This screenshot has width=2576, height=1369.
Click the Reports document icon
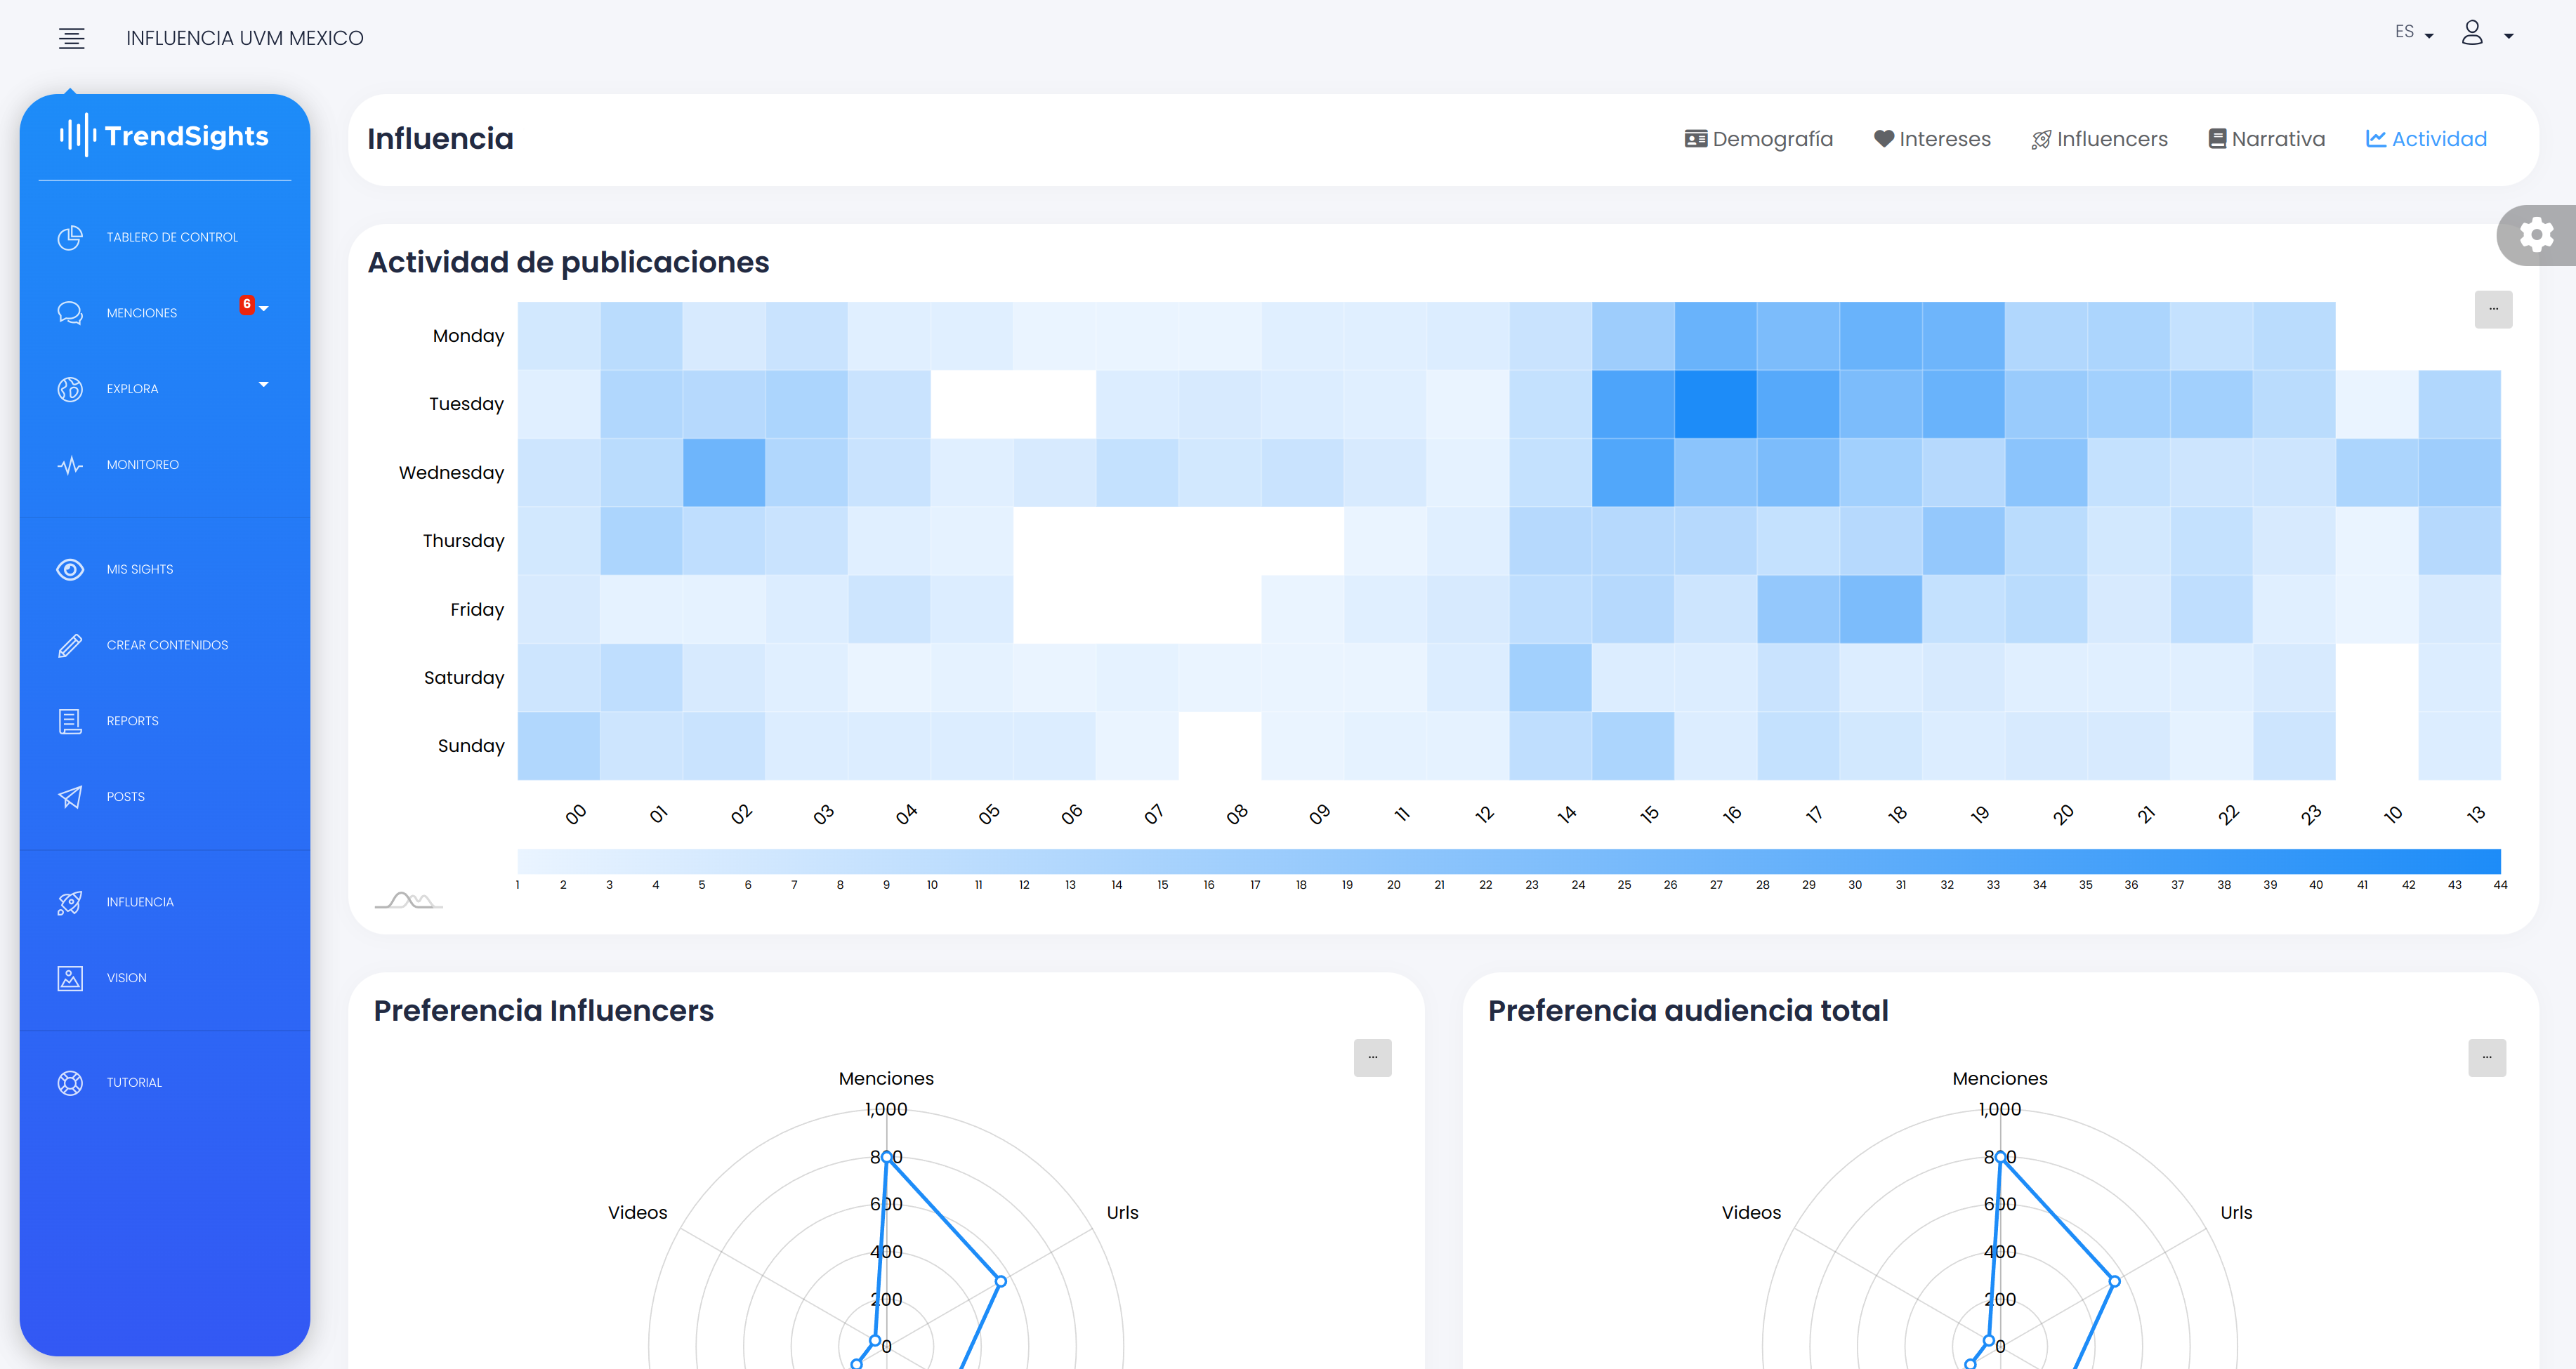[70, 721]
